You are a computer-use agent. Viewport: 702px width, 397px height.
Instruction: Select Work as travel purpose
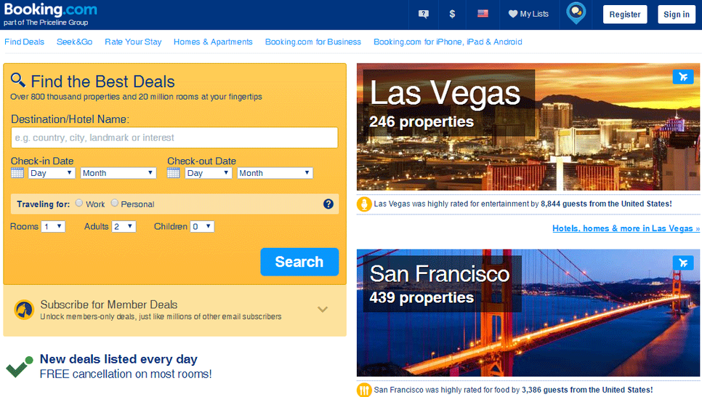click(78, 203)
